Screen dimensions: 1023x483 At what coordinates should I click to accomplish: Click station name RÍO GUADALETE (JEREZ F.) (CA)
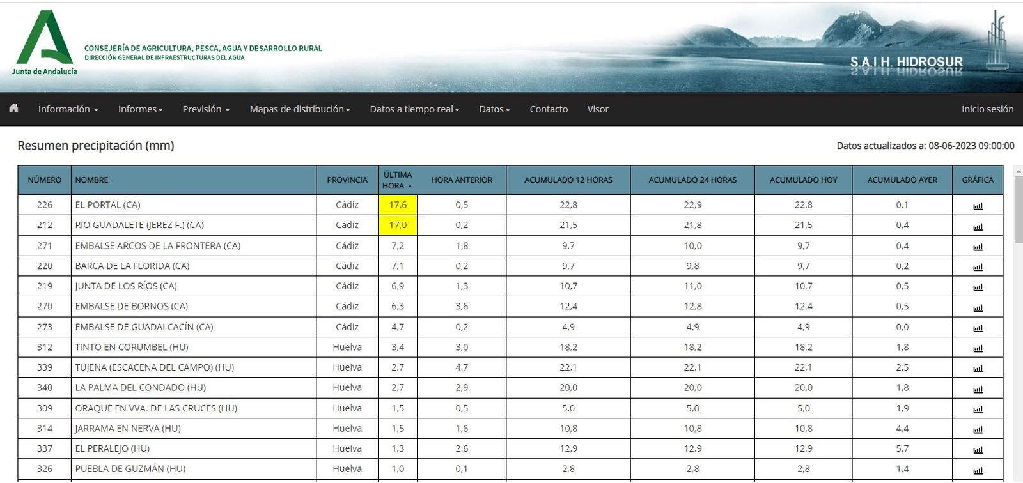point(139,225)
